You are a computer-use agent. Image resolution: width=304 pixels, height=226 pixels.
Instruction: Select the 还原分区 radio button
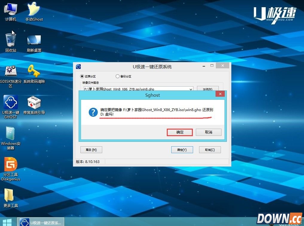coord(82,76)
